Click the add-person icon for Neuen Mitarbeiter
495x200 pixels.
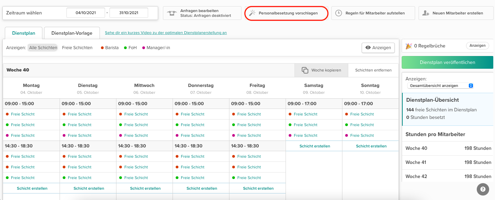click(426, 13)
